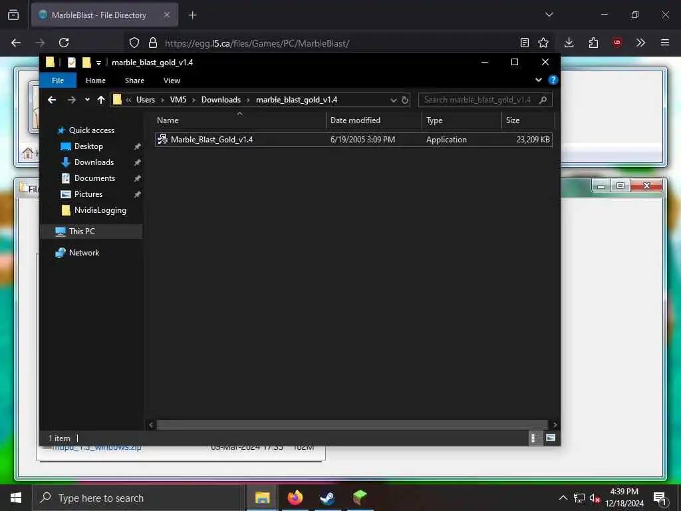Open uBlock Origin extension icon
The width and height of the screenshot is (681, 511).
pyautogui.click(x=617, y=43)
